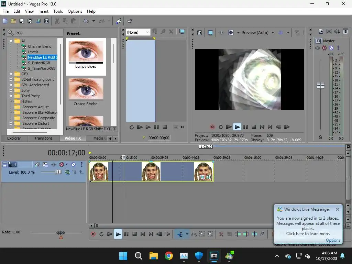
Task: Toggle loop playback in the preview window
Action: click(221, 127)
